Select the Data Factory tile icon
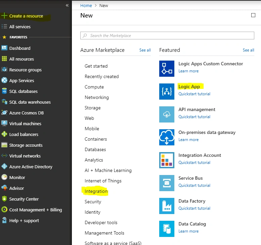Screen dimensions: 261x245 [167, 206]
